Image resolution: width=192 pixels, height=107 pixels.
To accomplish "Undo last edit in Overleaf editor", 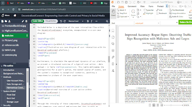I will coord(61,21).
